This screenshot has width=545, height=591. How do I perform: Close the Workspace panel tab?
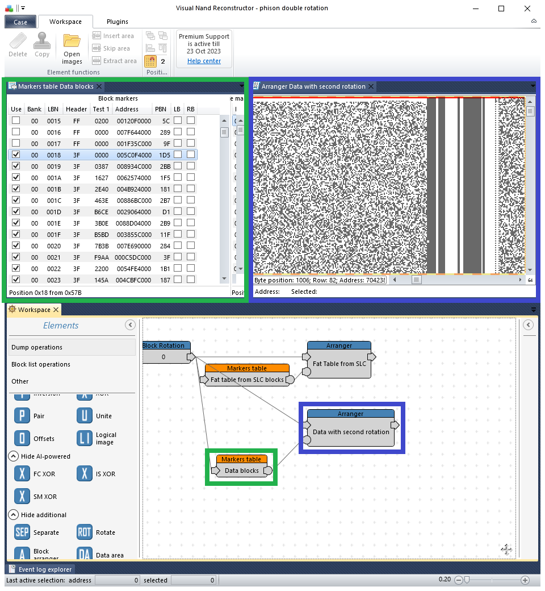point(56,310)
